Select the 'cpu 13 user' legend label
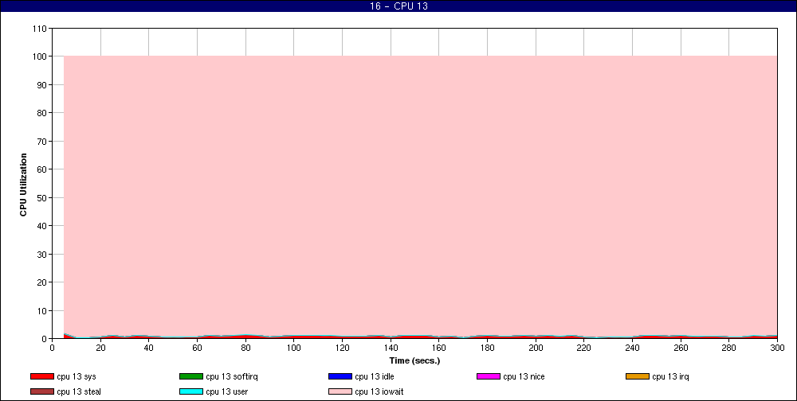 click(226, 392)
